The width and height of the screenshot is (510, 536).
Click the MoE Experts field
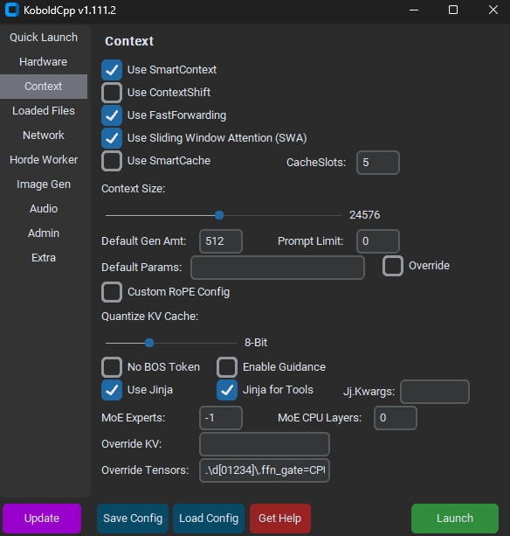(x=221, y=418)
